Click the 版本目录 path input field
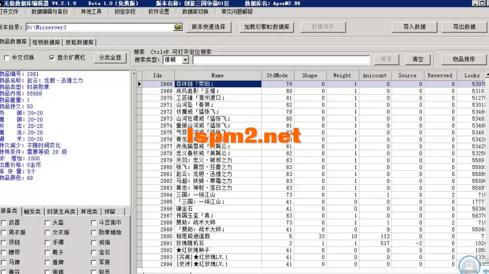The height and width of the screenshot is (274, 489). 100,27
